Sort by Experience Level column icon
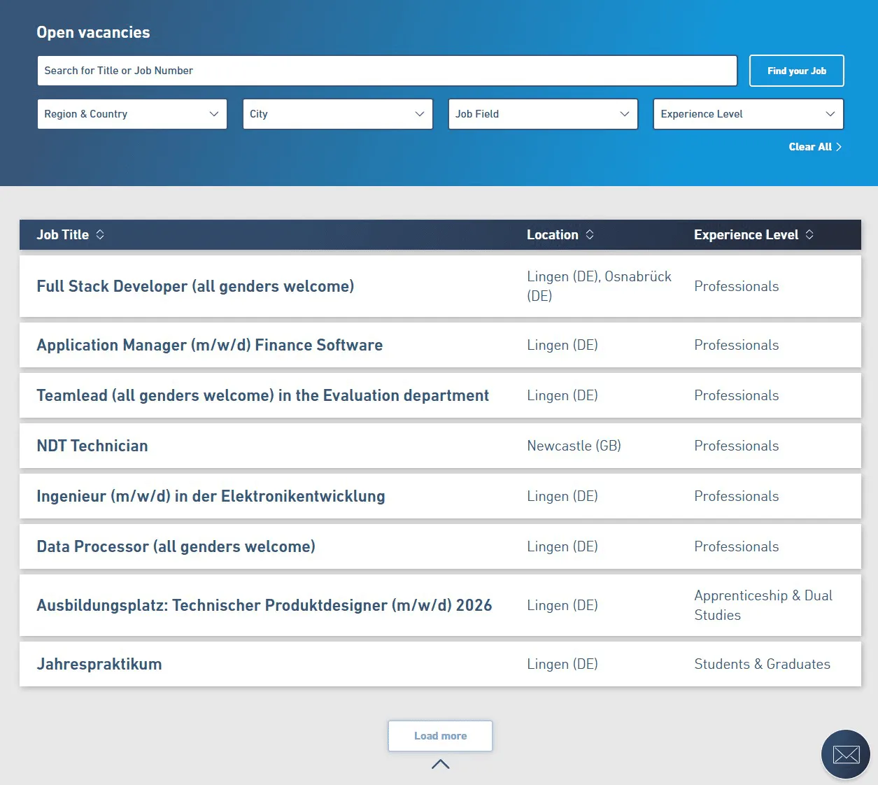878x785 pixels. coord(809,234)
